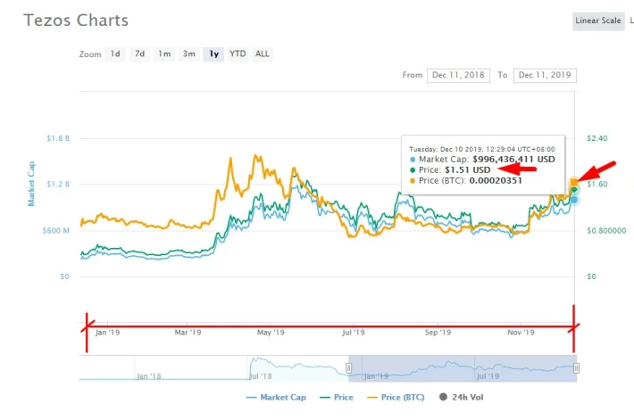Select the 1d zoom range
The image size is (634, 420).
click(115, 54)
